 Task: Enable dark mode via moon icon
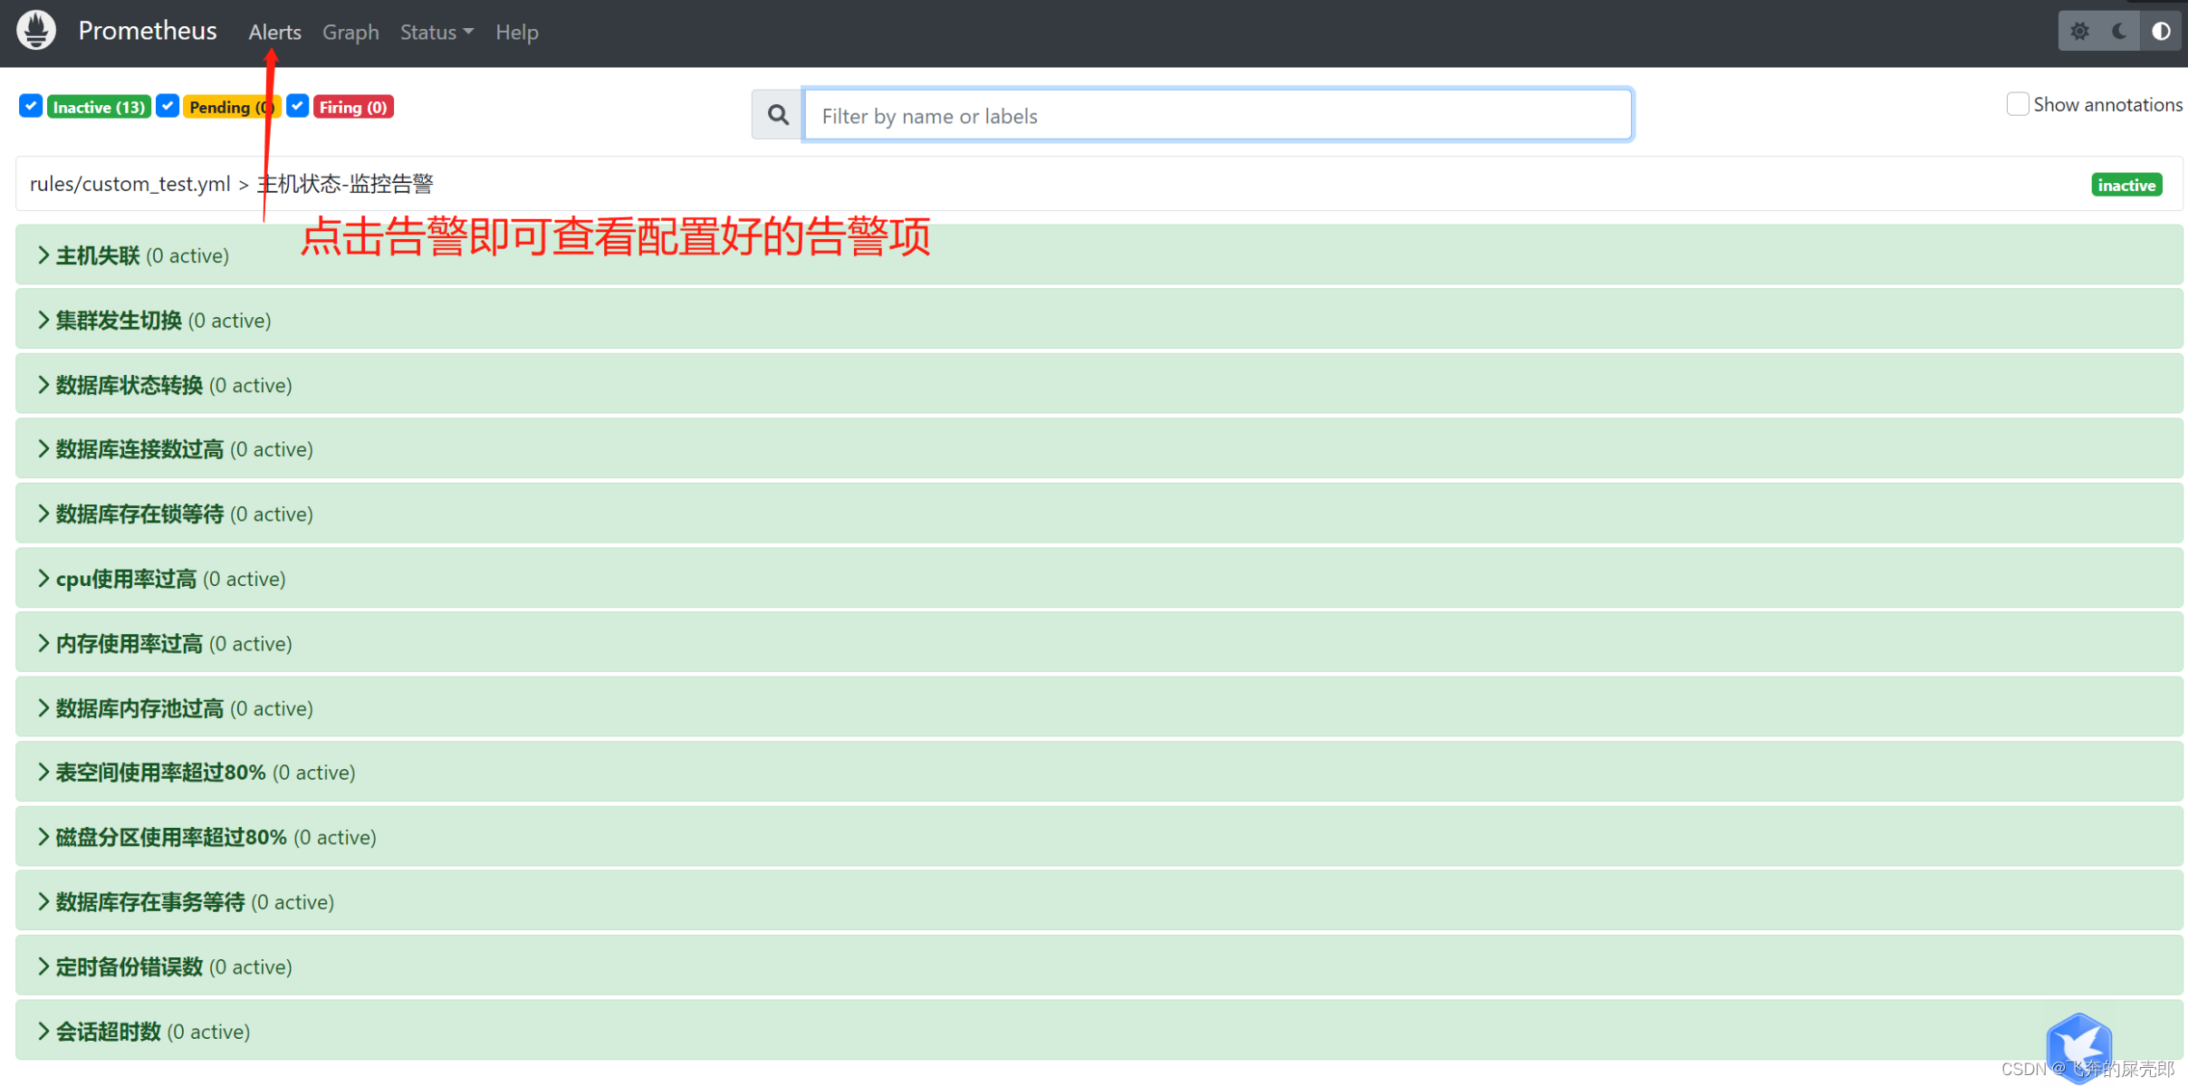(x=2120, y=30)
